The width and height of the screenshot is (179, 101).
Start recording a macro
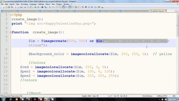(83, 7)
